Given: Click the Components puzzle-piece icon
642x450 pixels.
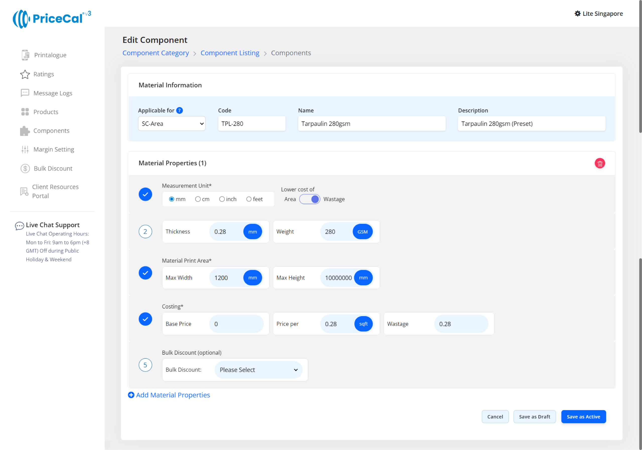Looking at the screenshot, I should click(25, 131).
